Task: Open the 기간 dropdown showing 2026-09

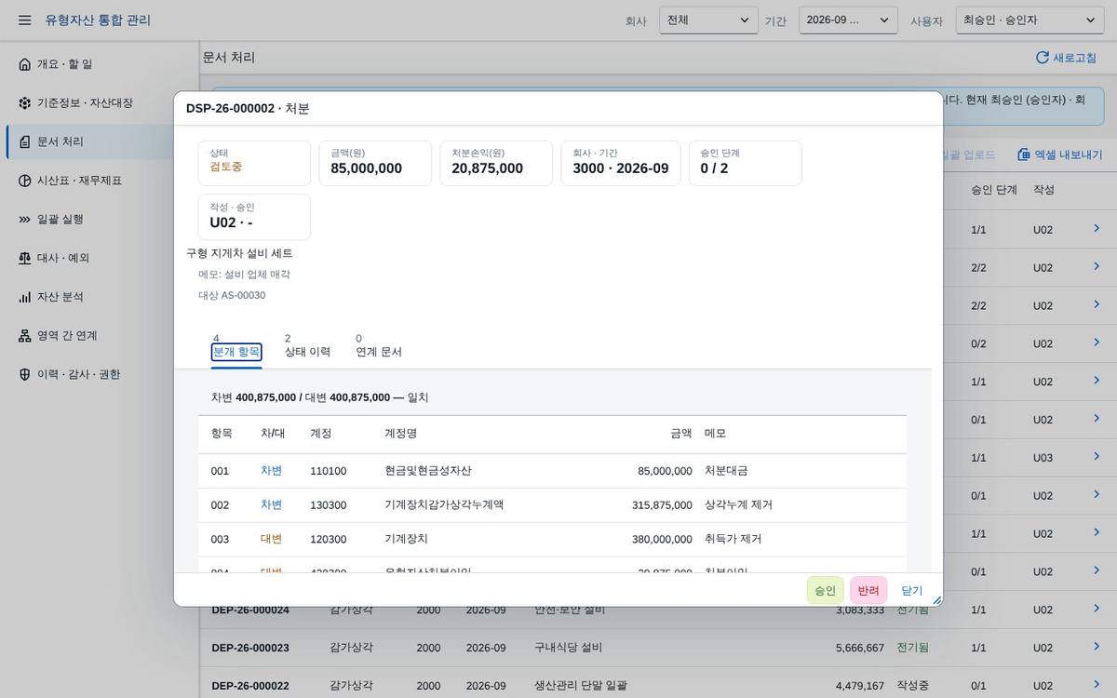Action: tap(848, 20)
